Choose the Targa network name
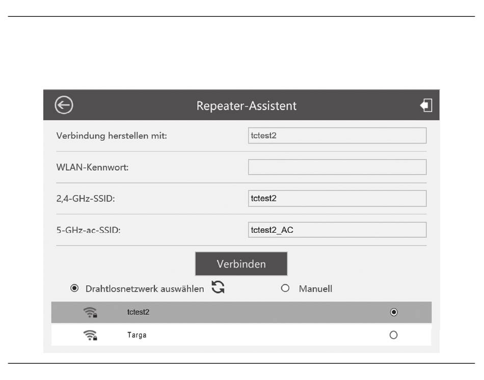484x380 pixels. pyautogui.click(x=137, y=335)
